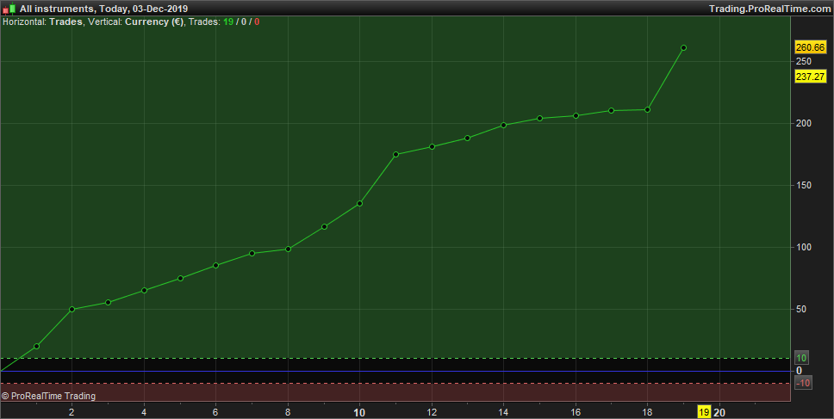Screen dimensions: 834x419
Task: Click the candlestick chart icon in the title bar
Action: (9, 9)
